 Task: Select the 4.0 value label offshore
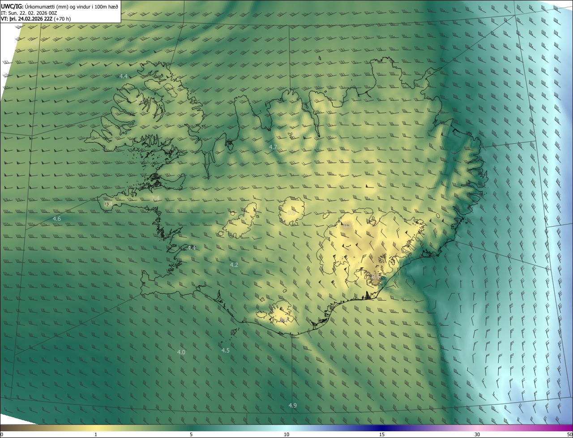pos(181,352)
